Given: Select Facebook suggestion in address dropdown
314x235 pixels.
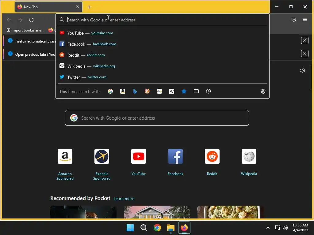Looking at the screenshot, I should pyautogui.click(x=163, y=44).
